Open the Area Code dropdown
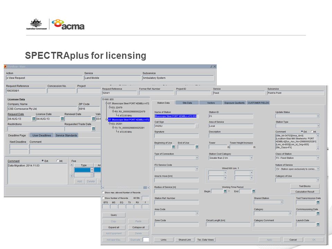The height and width of the screenshot is (249, 332). (197, 213)
